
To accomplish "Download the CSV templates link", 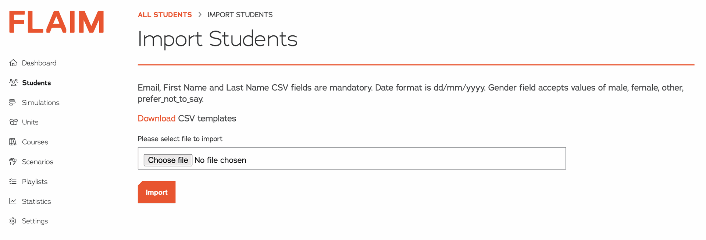I will click(x=156, y=119).
